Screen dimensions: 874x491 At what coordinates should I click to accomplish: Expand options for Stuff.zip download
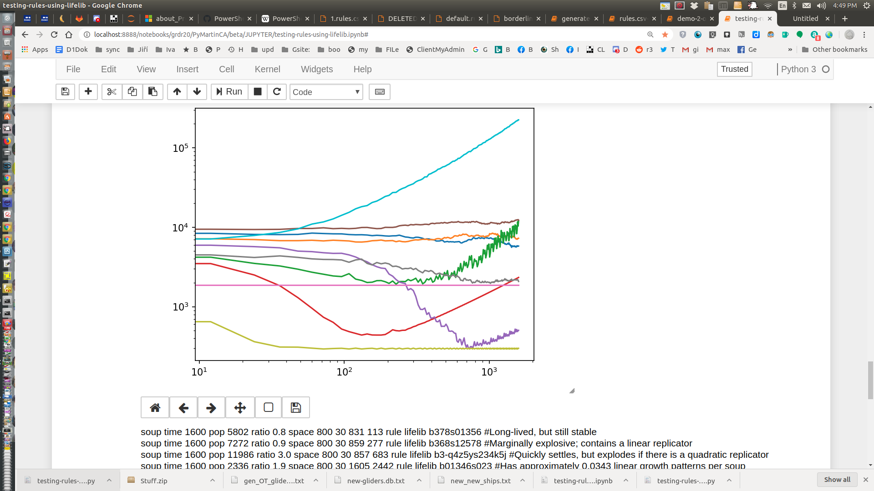pos(213,481)
